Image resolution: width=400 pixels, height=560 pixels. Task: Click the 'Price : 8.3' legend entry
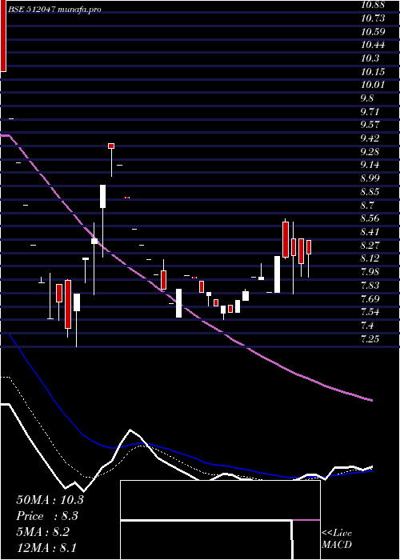click(x=47, y=516)
